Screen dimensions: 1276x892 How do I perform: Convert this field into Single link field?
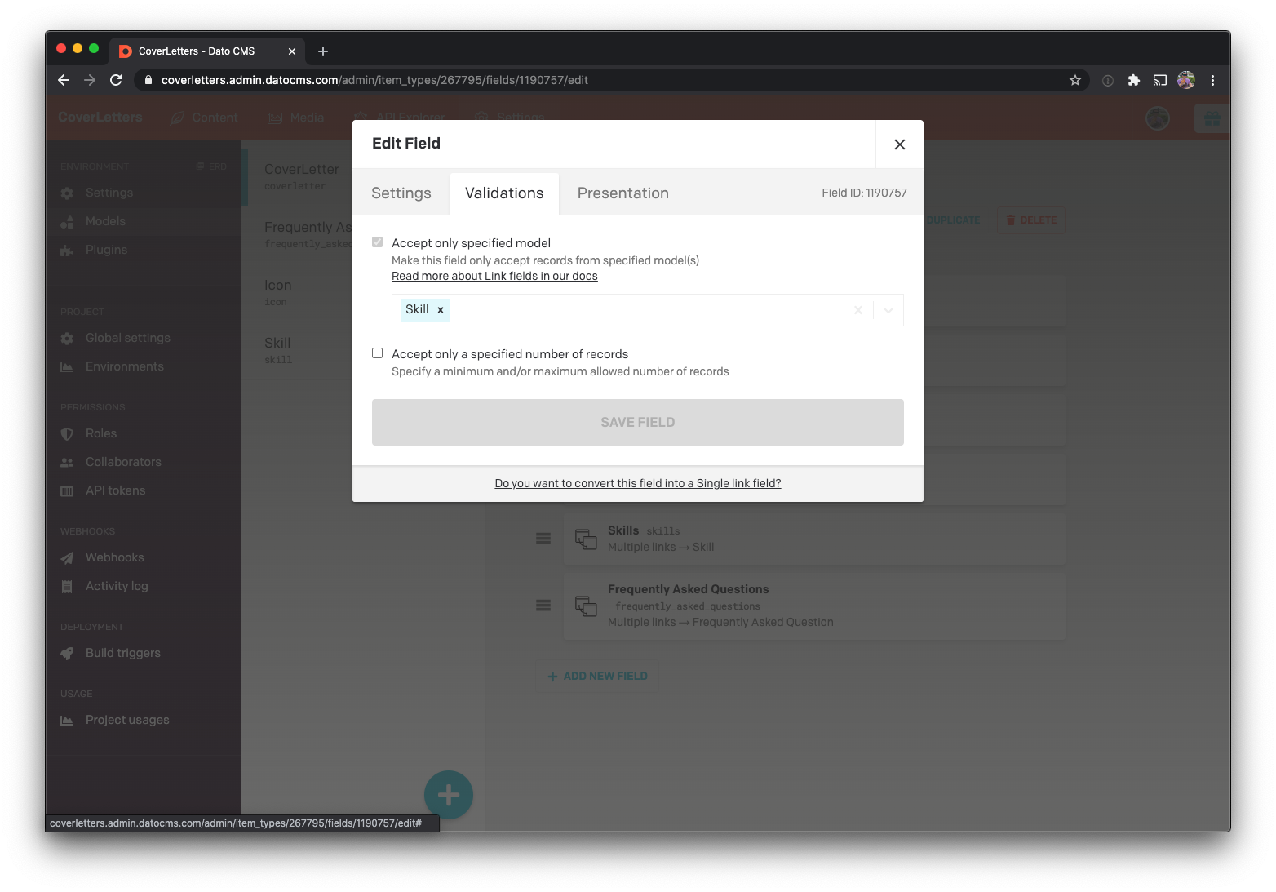click(637, 483)
